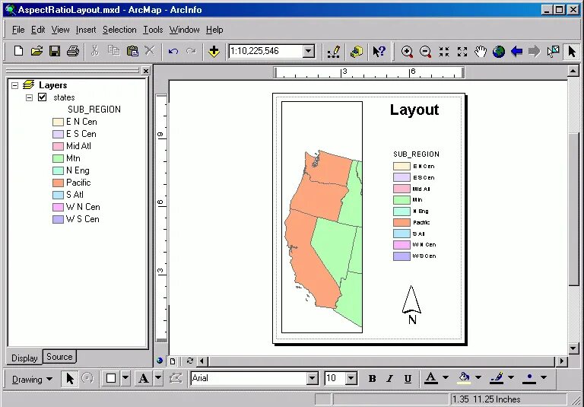
Task: Open the map scale dropdown
Action: [x=309, y=51]
